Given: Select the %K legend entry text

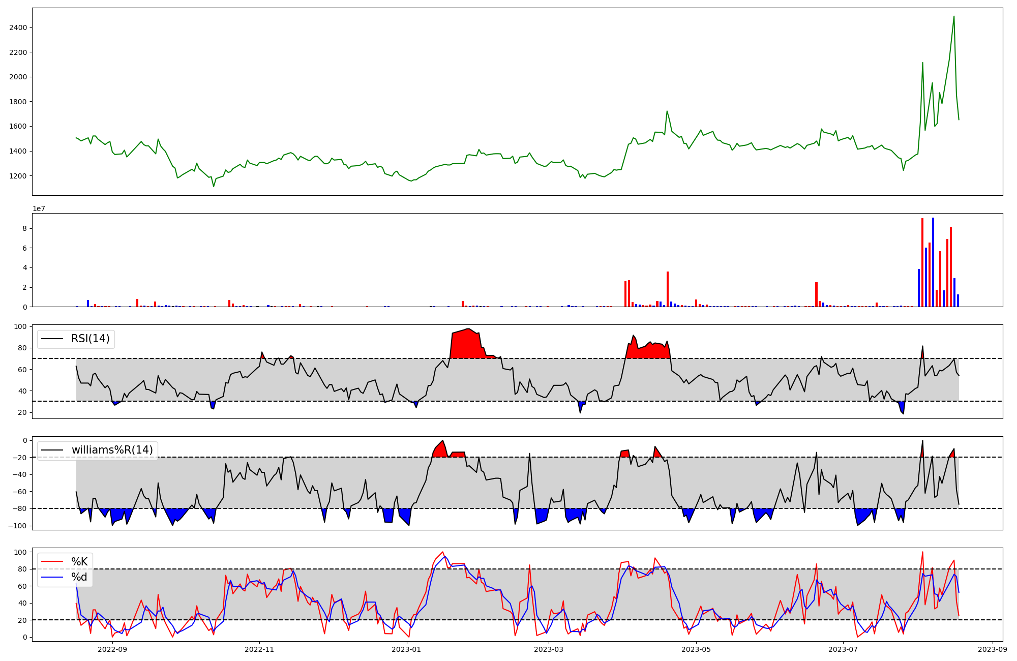Looking at the screenshot, I should [x=79, y=562].
